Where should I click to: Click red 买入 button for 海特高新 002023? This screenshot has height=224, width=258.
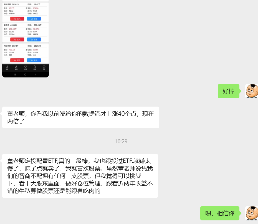click(x=17, y=19)
